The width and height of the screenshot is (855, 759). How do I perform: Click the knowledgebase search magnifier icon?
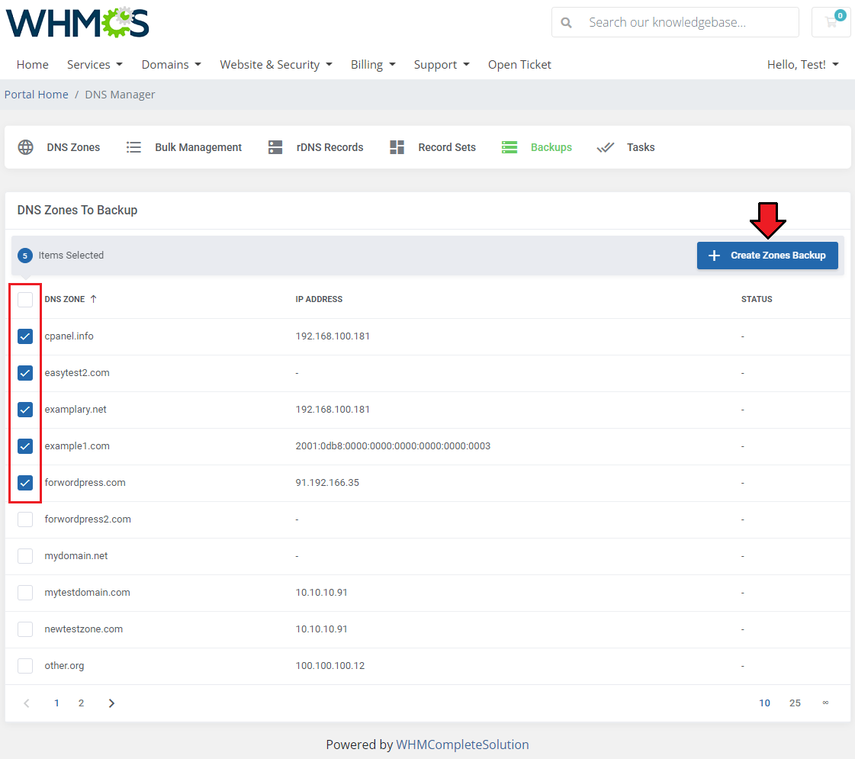point(567,22)
